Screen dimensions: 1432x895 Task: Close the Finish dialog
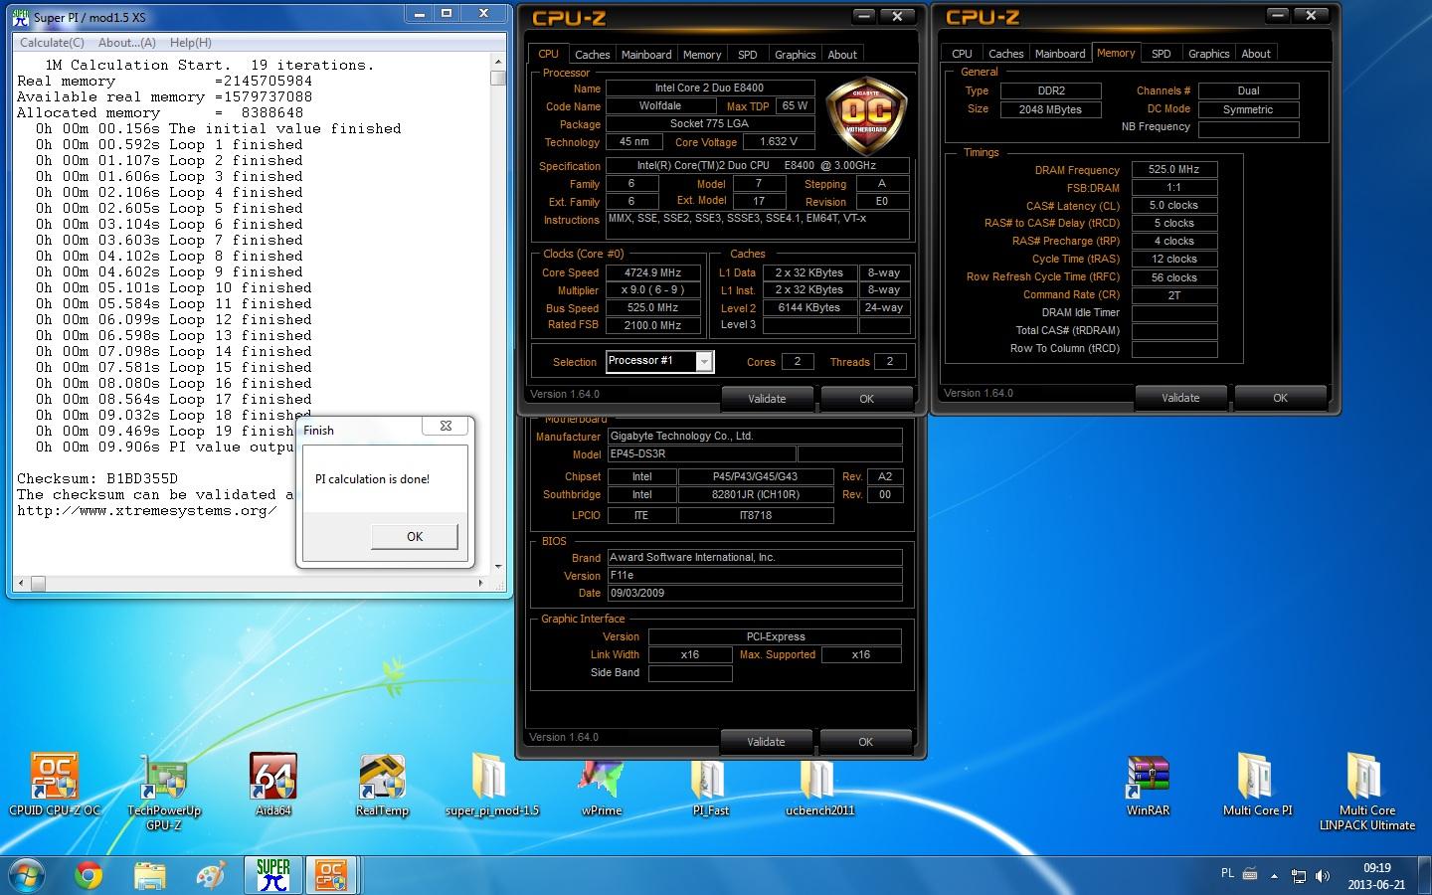pos(446,426)
